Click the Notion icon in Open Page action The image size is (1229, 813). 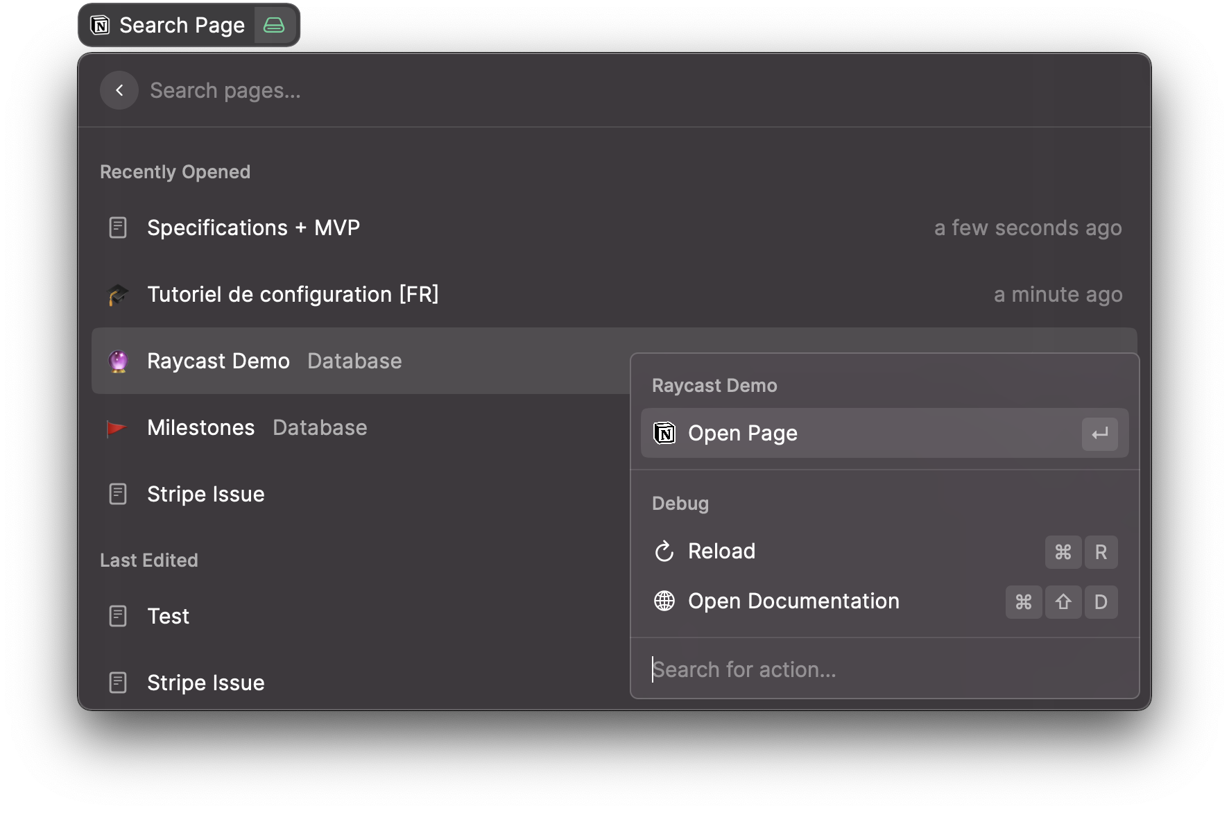click(664, 433)
